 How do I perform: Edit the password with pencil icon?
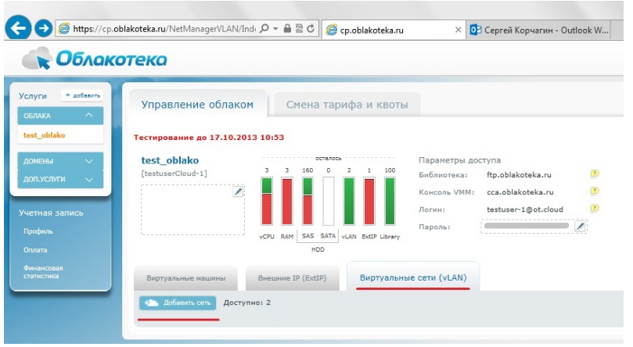point(580,226)
